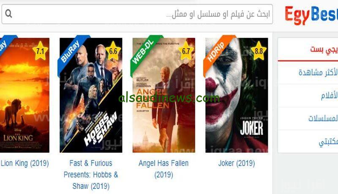
Task: Select الأكثر مشاهدة in the sidebar
Action: pos(318,73)
